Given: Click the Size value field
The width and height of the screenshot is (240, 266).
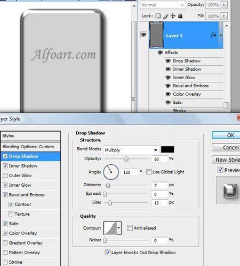Looking at the screenshot, I should (x=159, y=203).
